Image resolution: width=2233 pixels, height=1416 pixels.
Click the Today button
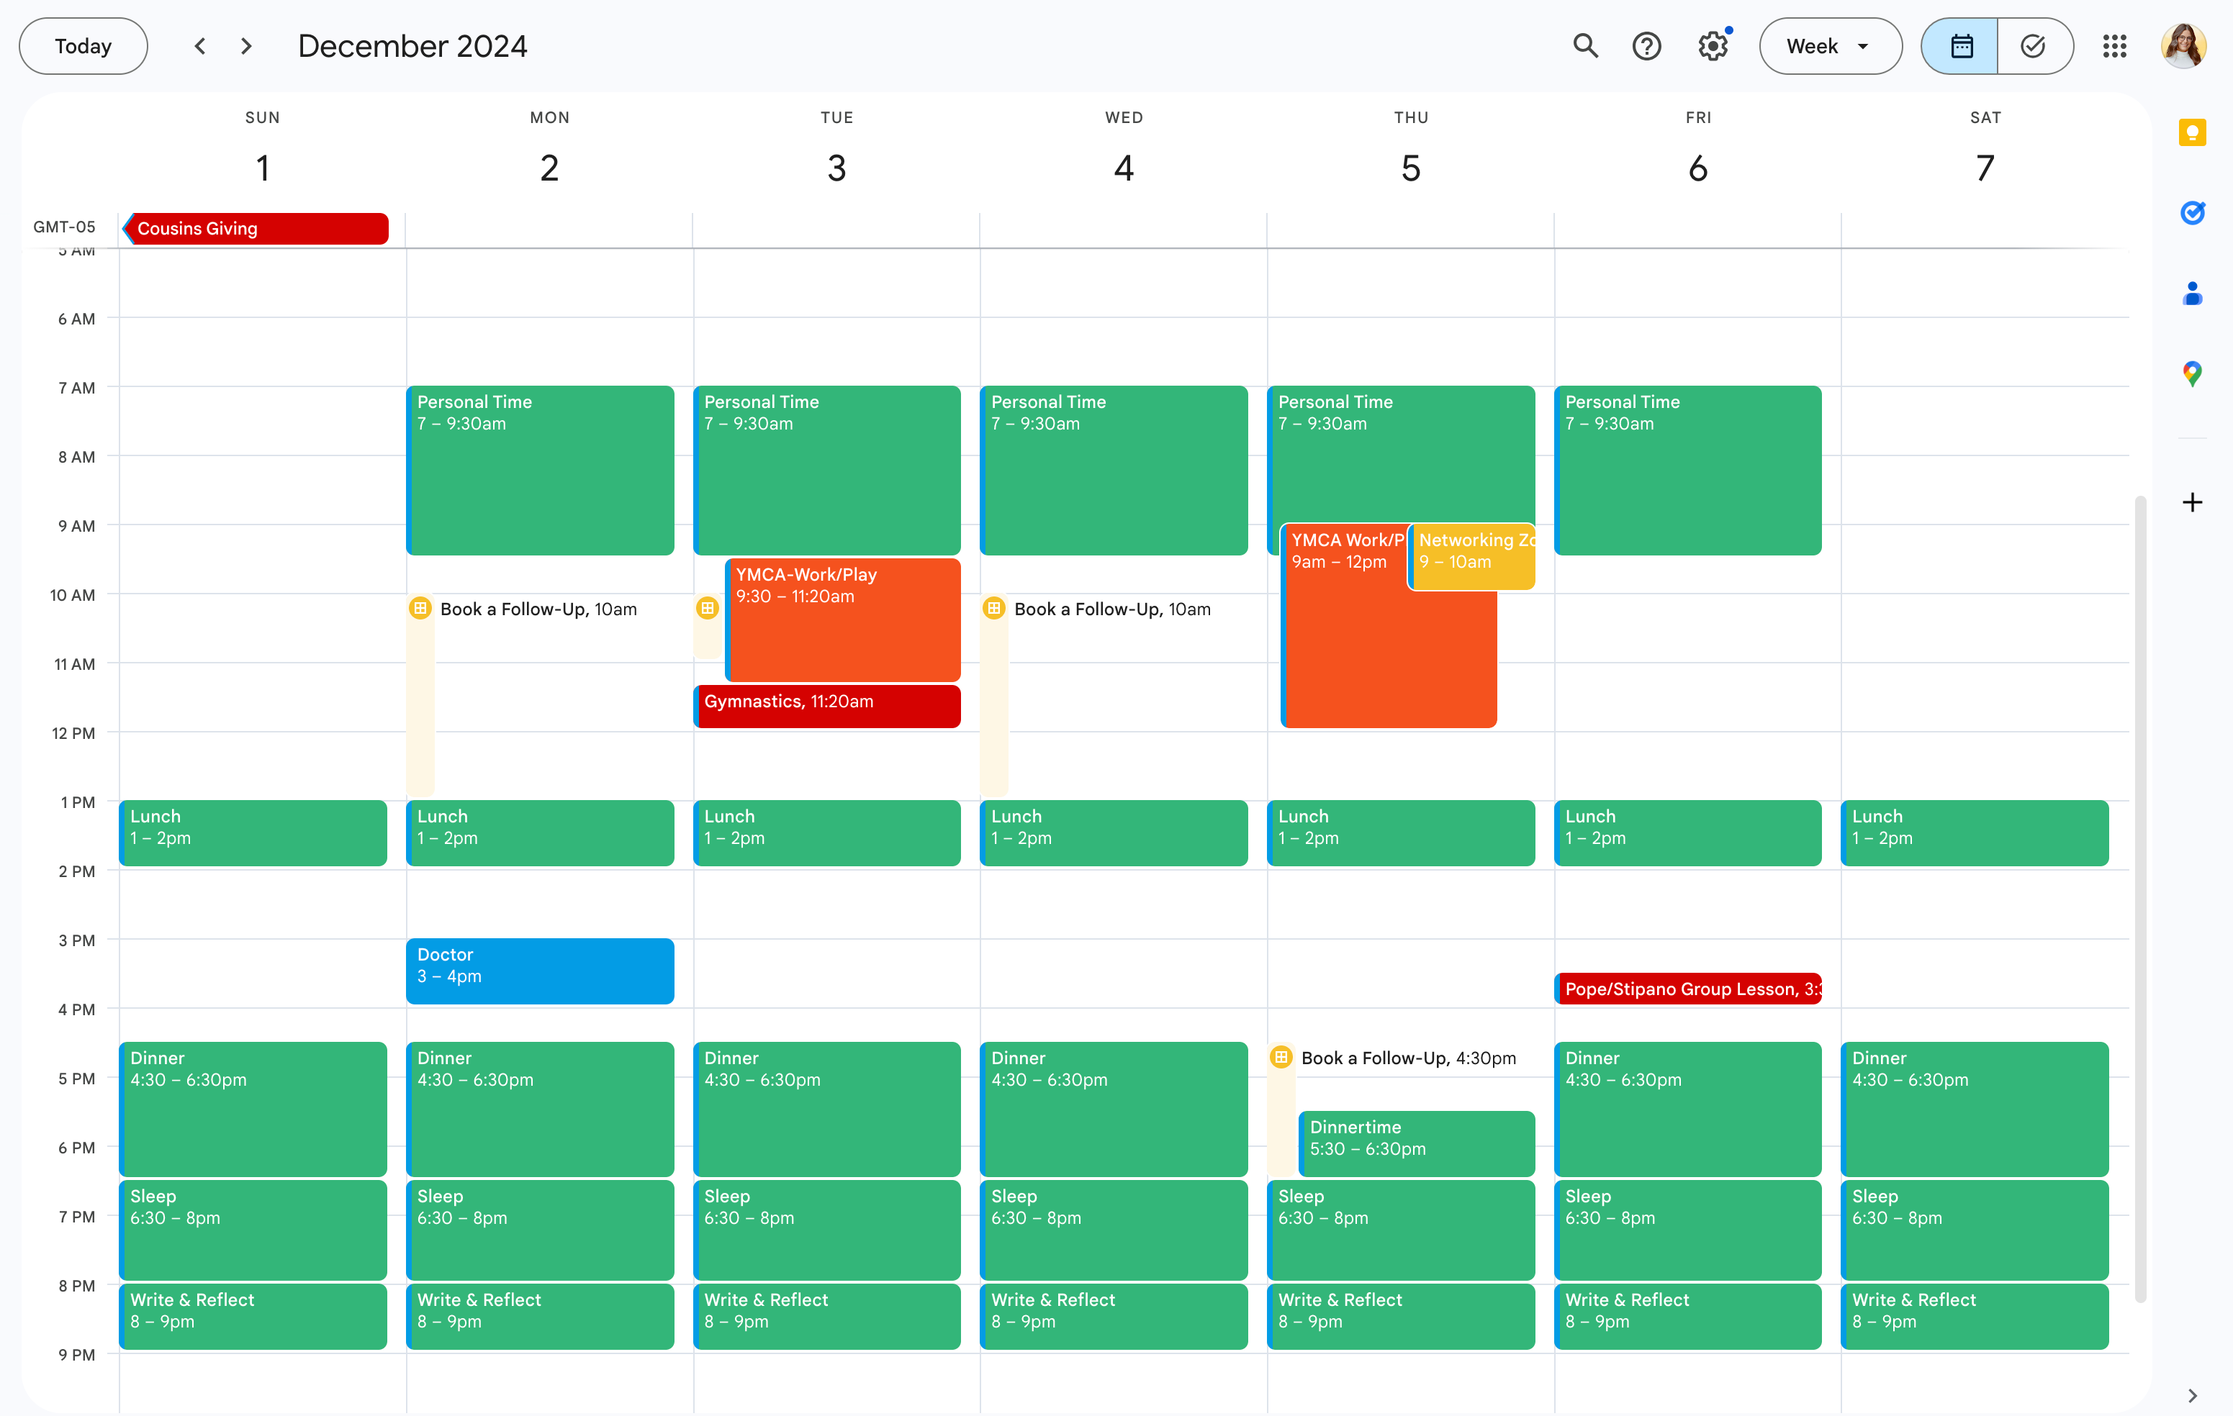click(84, 46)
